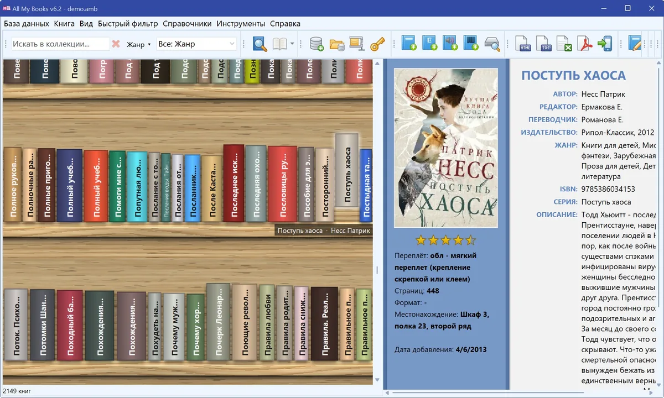This screenshot has width=664, height=398.
Task: Export collection to Excel icon
Action: pos(564,44)
